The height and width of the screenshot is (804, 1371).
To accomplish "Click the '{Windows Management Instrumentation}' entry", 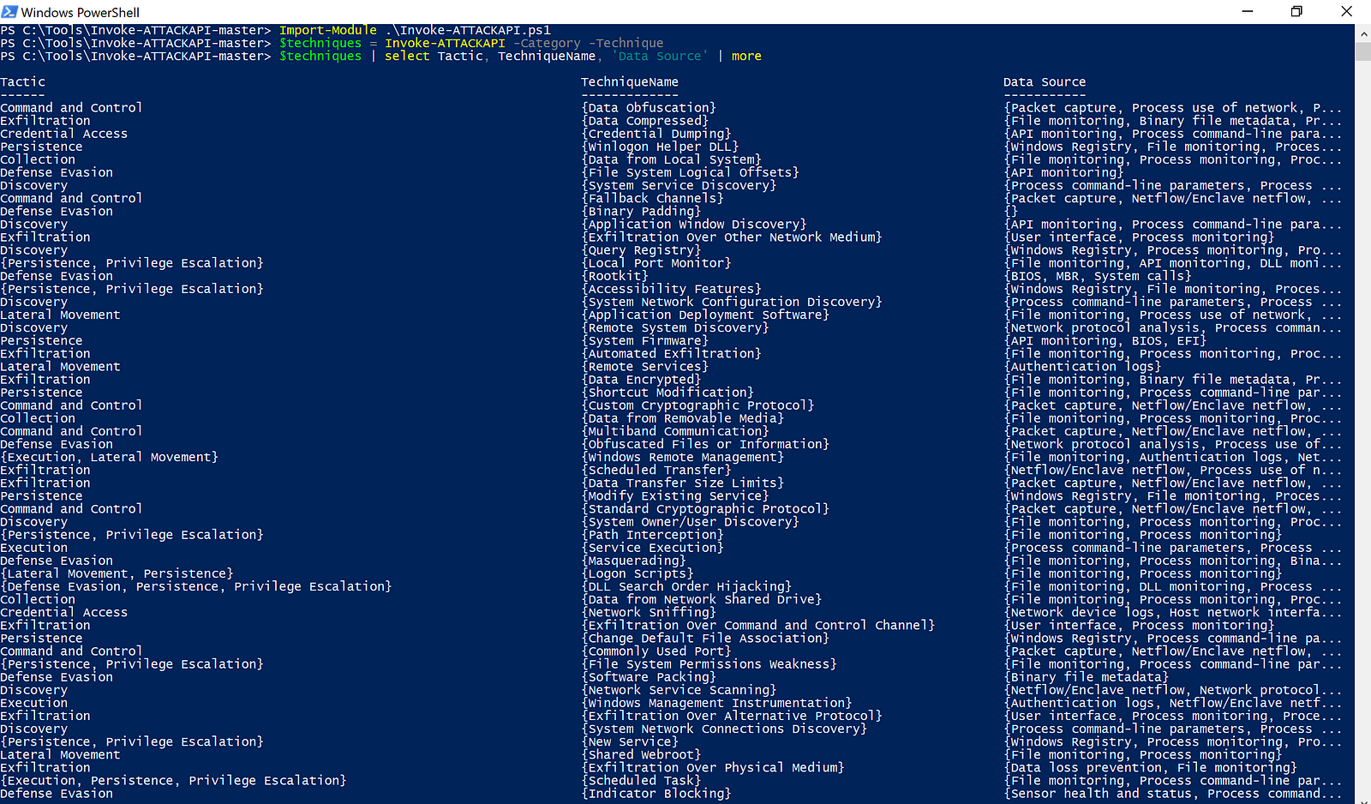I will click(x=716, y=703).
